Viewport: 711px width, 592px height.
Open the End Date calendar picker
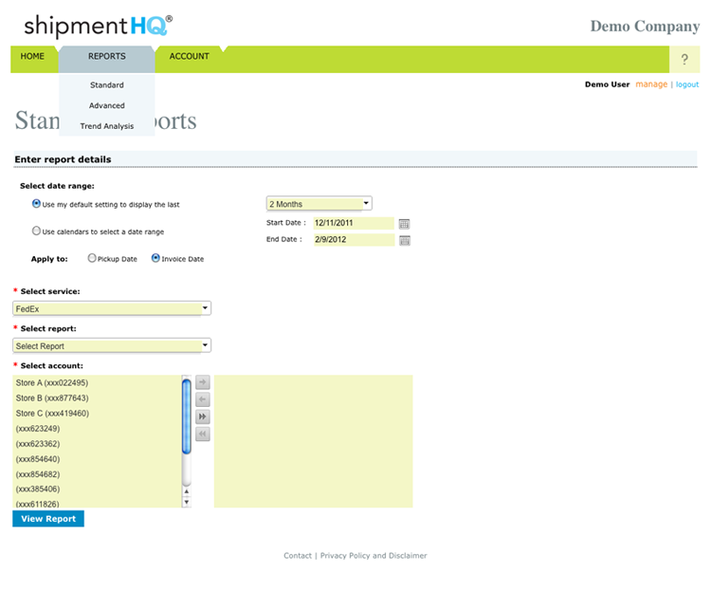coord(405,240)
